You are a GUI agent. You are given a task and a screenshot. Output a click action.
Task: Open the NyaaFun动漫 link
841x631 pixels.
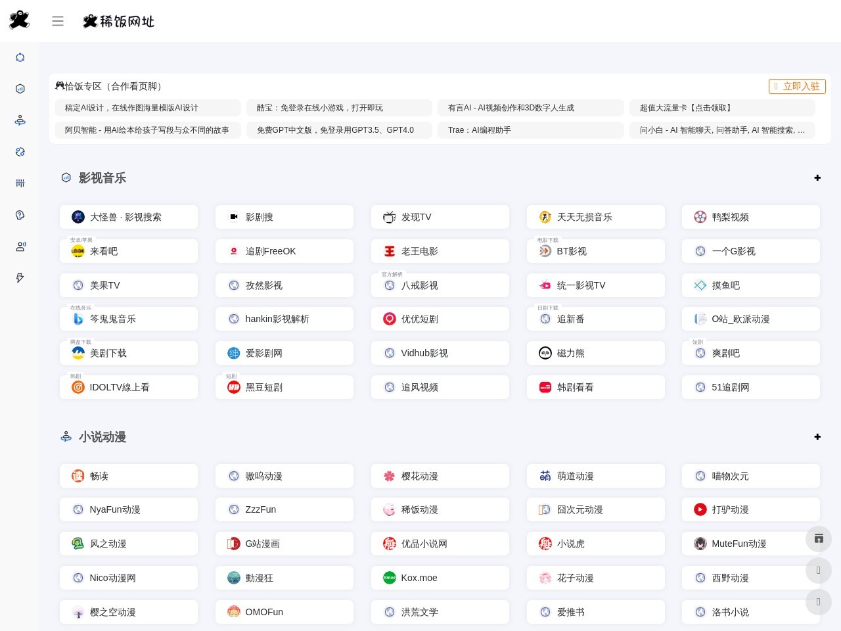[x=129, y=509]
